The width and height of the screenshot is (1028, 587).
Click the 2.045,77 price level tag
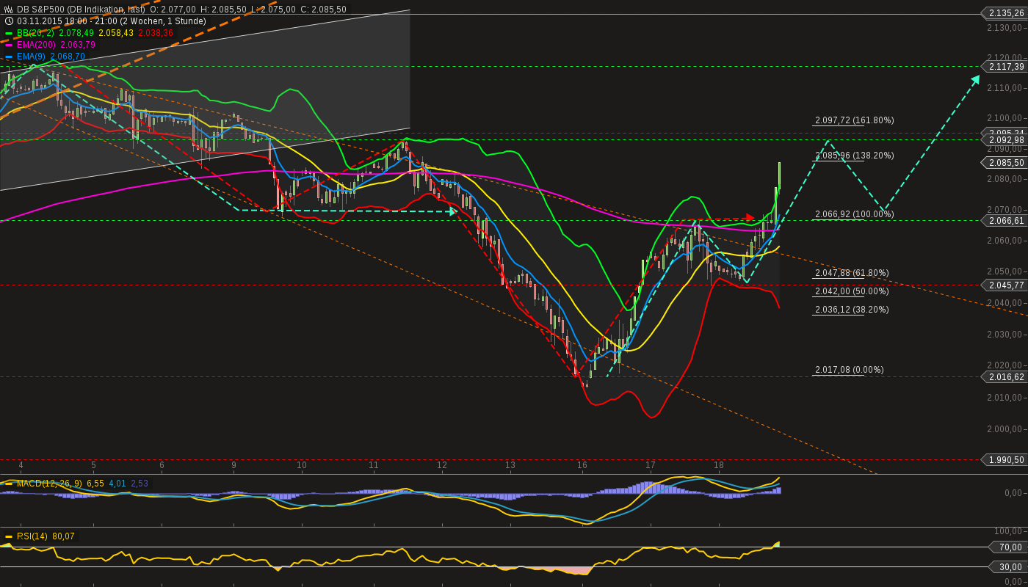(x=1004, y=285)
